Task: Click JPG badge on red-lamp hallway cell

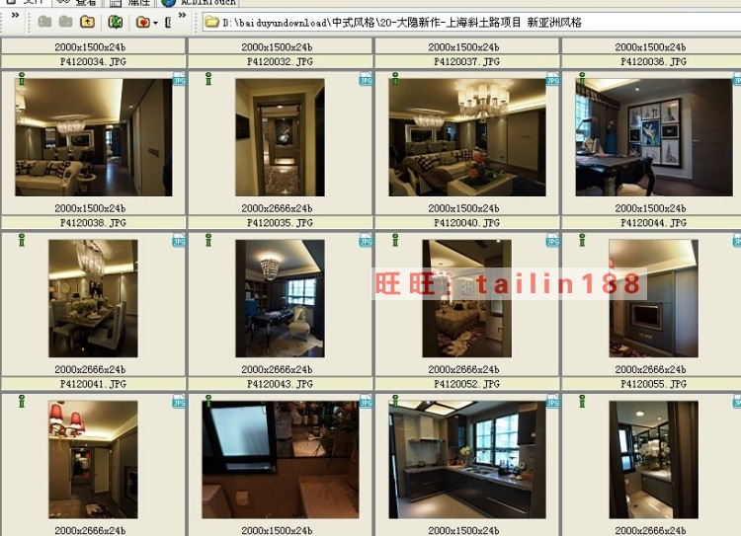Action: click(179, 402)
